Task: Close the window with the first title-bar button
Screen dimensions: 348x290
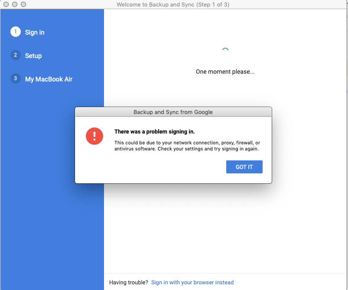Action: click(x=6, y=4)
